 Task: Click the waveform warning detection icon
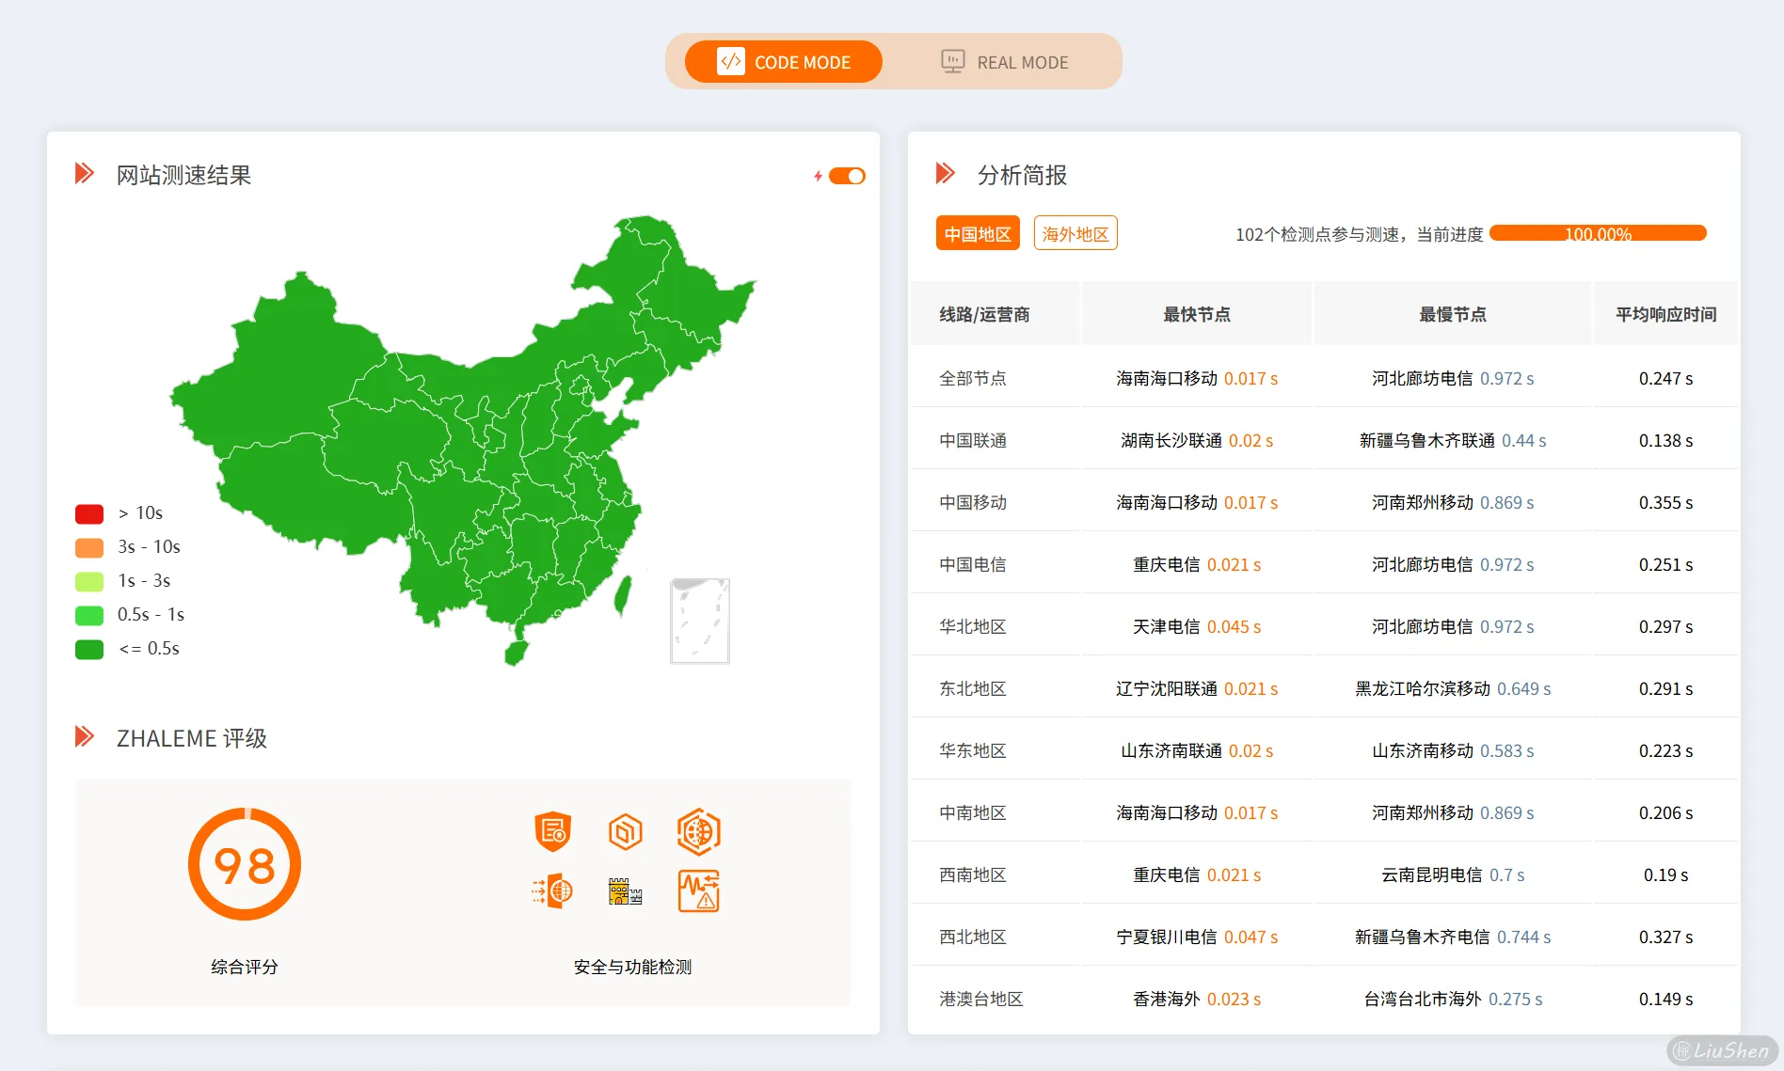coord(698,892)
